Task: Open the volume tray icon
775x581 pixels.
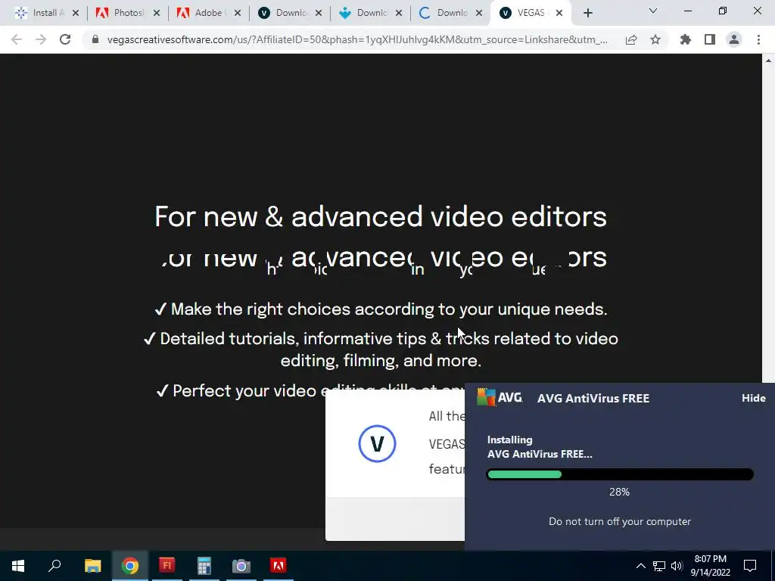Action: click(677, 566)
